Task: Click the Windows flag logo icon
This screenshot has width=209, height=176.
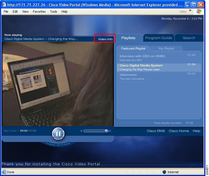Action: (199, 12)
